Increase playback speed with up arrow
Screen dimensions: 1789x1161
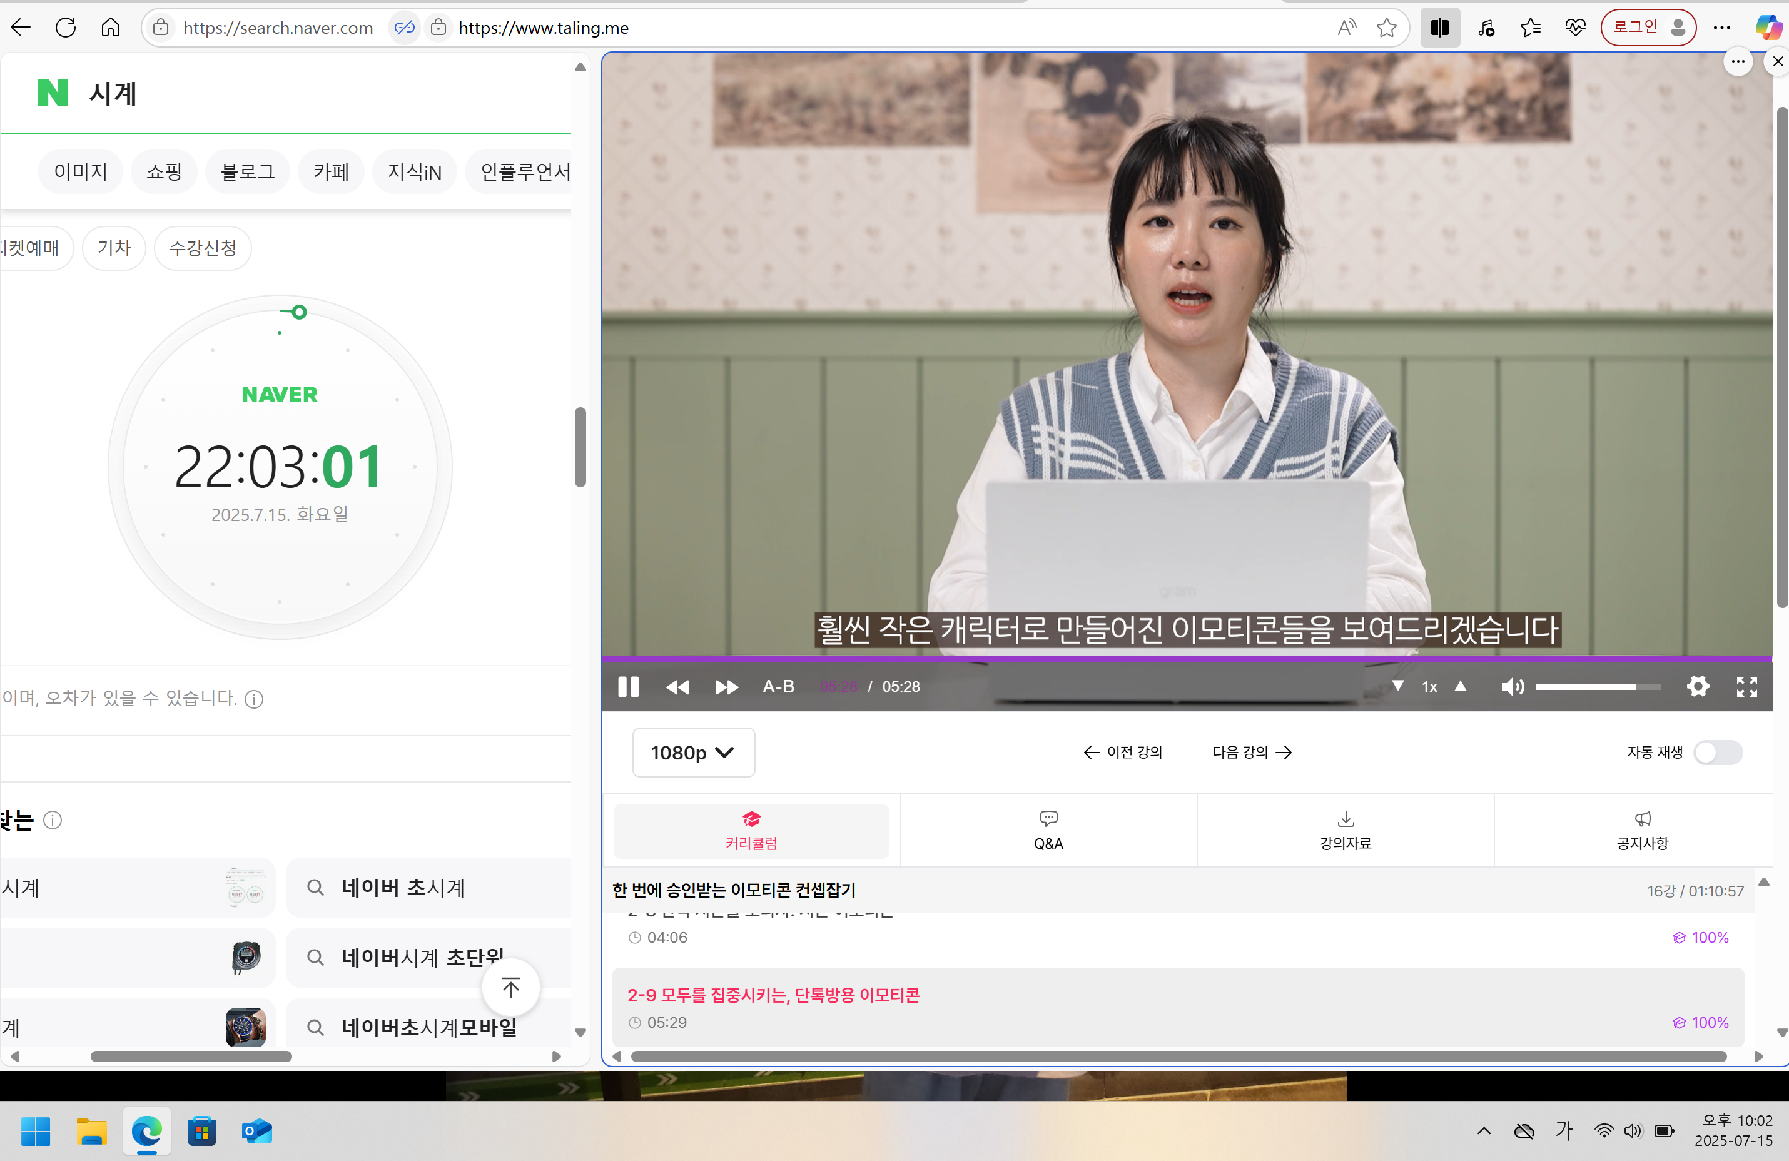1461,686
